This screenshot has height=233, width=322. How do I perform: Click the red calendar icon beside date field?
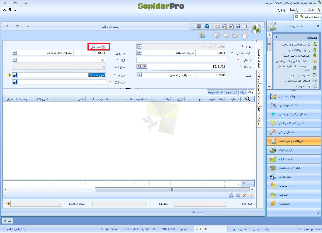tap(140, 66)
